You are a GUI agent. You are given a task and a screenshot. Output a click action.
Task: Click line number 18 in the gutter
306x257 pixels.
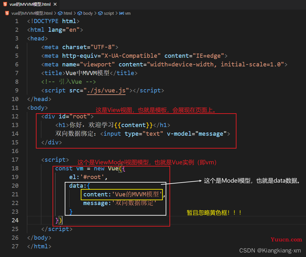pyautogui.click(x=15, y=168)
